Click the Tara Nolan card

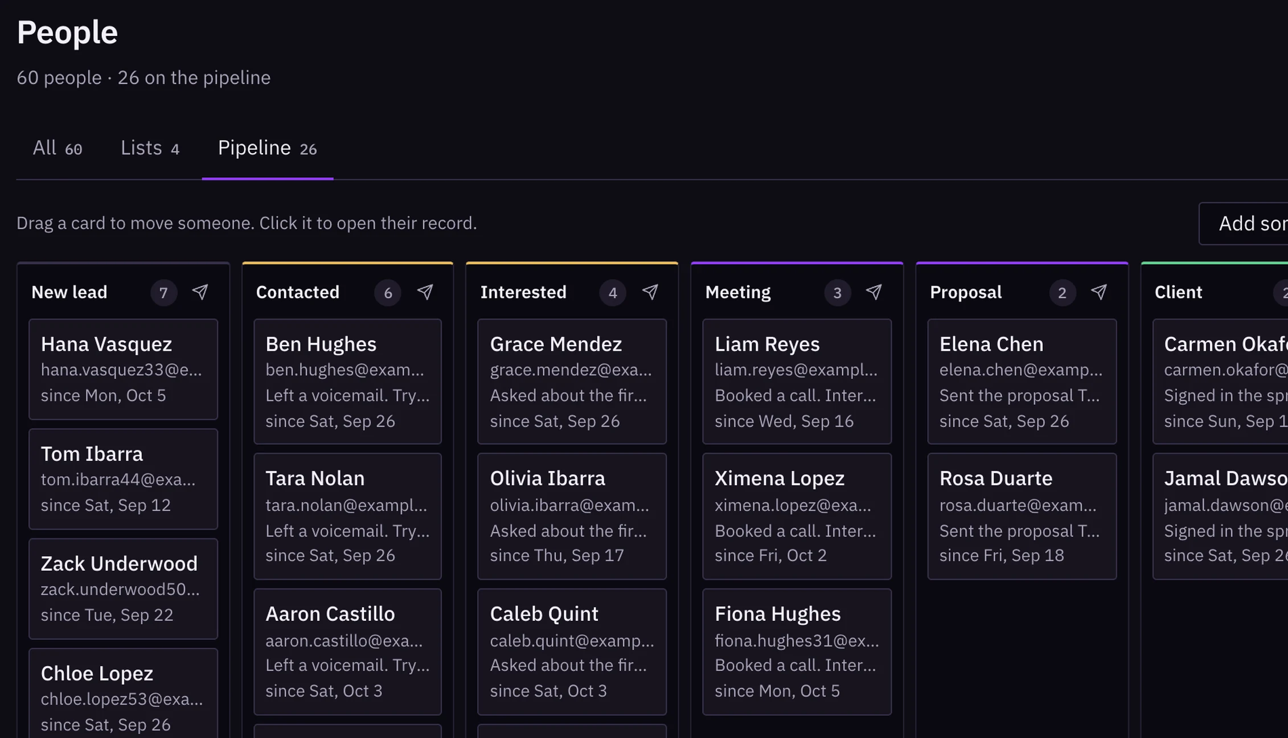pos(347,516)
